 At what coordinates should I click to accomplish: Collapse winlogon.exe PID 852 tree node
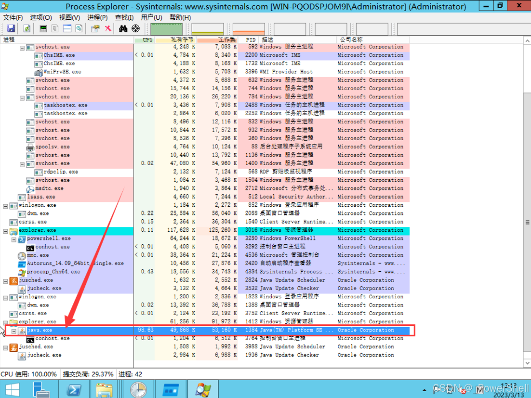5,206
